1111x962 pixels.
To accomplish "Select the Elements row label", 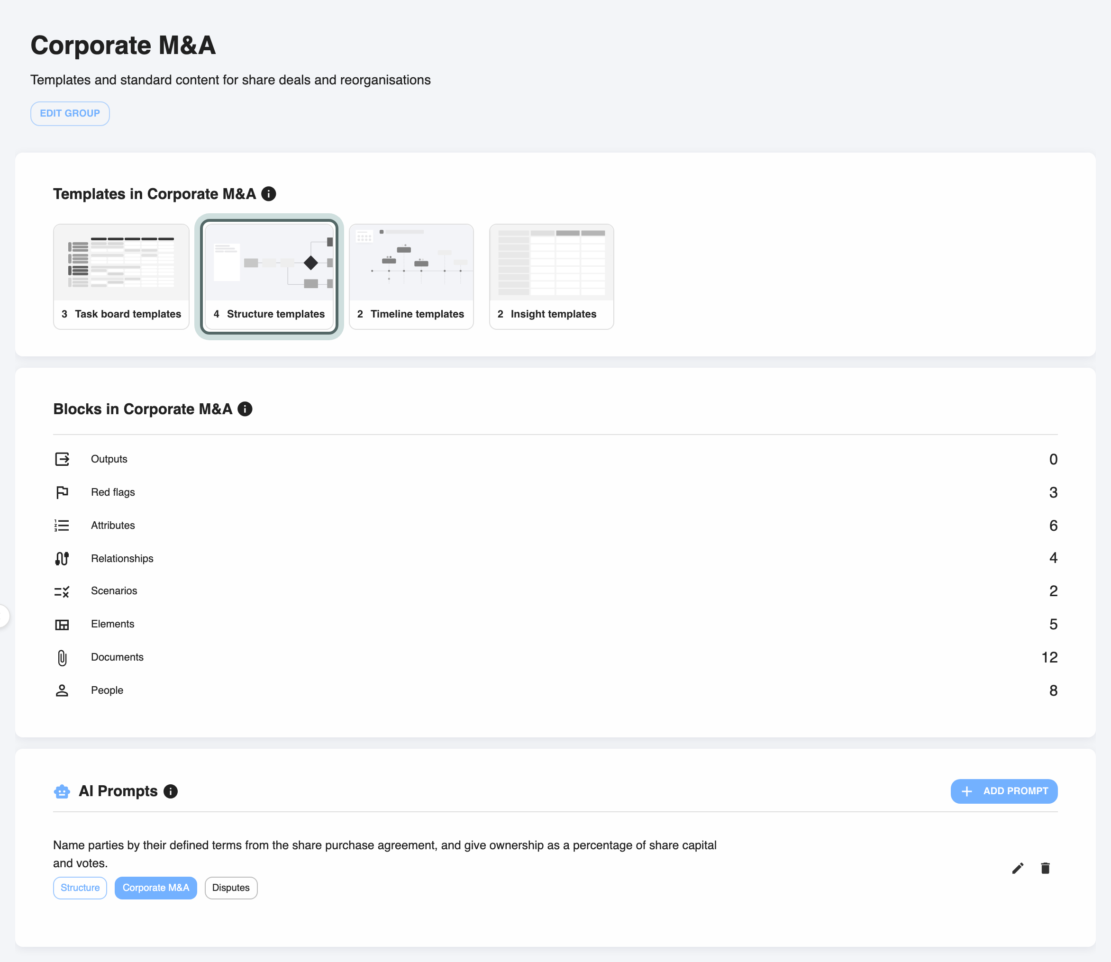I will (x=112, y=624).
